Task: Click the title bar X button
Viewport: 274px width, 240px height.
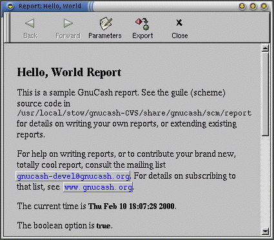Action: (264, 6)
